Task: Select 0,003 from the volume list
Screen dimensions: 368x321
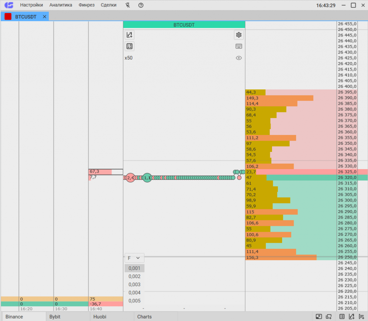Action: point(134,284)
